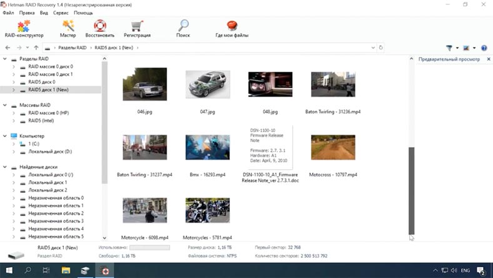Open the Правка menu

(x=27, y=13)
